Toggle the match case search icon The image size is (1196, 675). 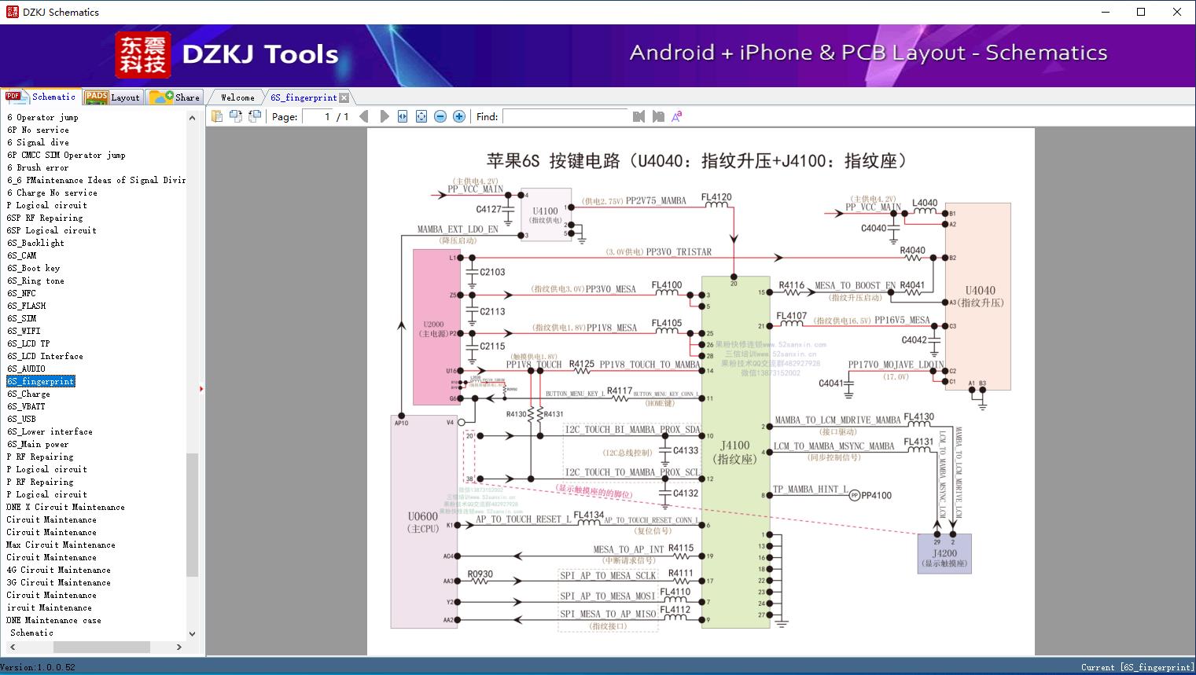point(676,116)
